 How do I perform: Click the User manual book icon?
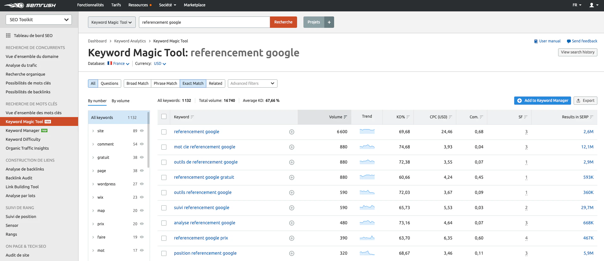tap(536, 41)
